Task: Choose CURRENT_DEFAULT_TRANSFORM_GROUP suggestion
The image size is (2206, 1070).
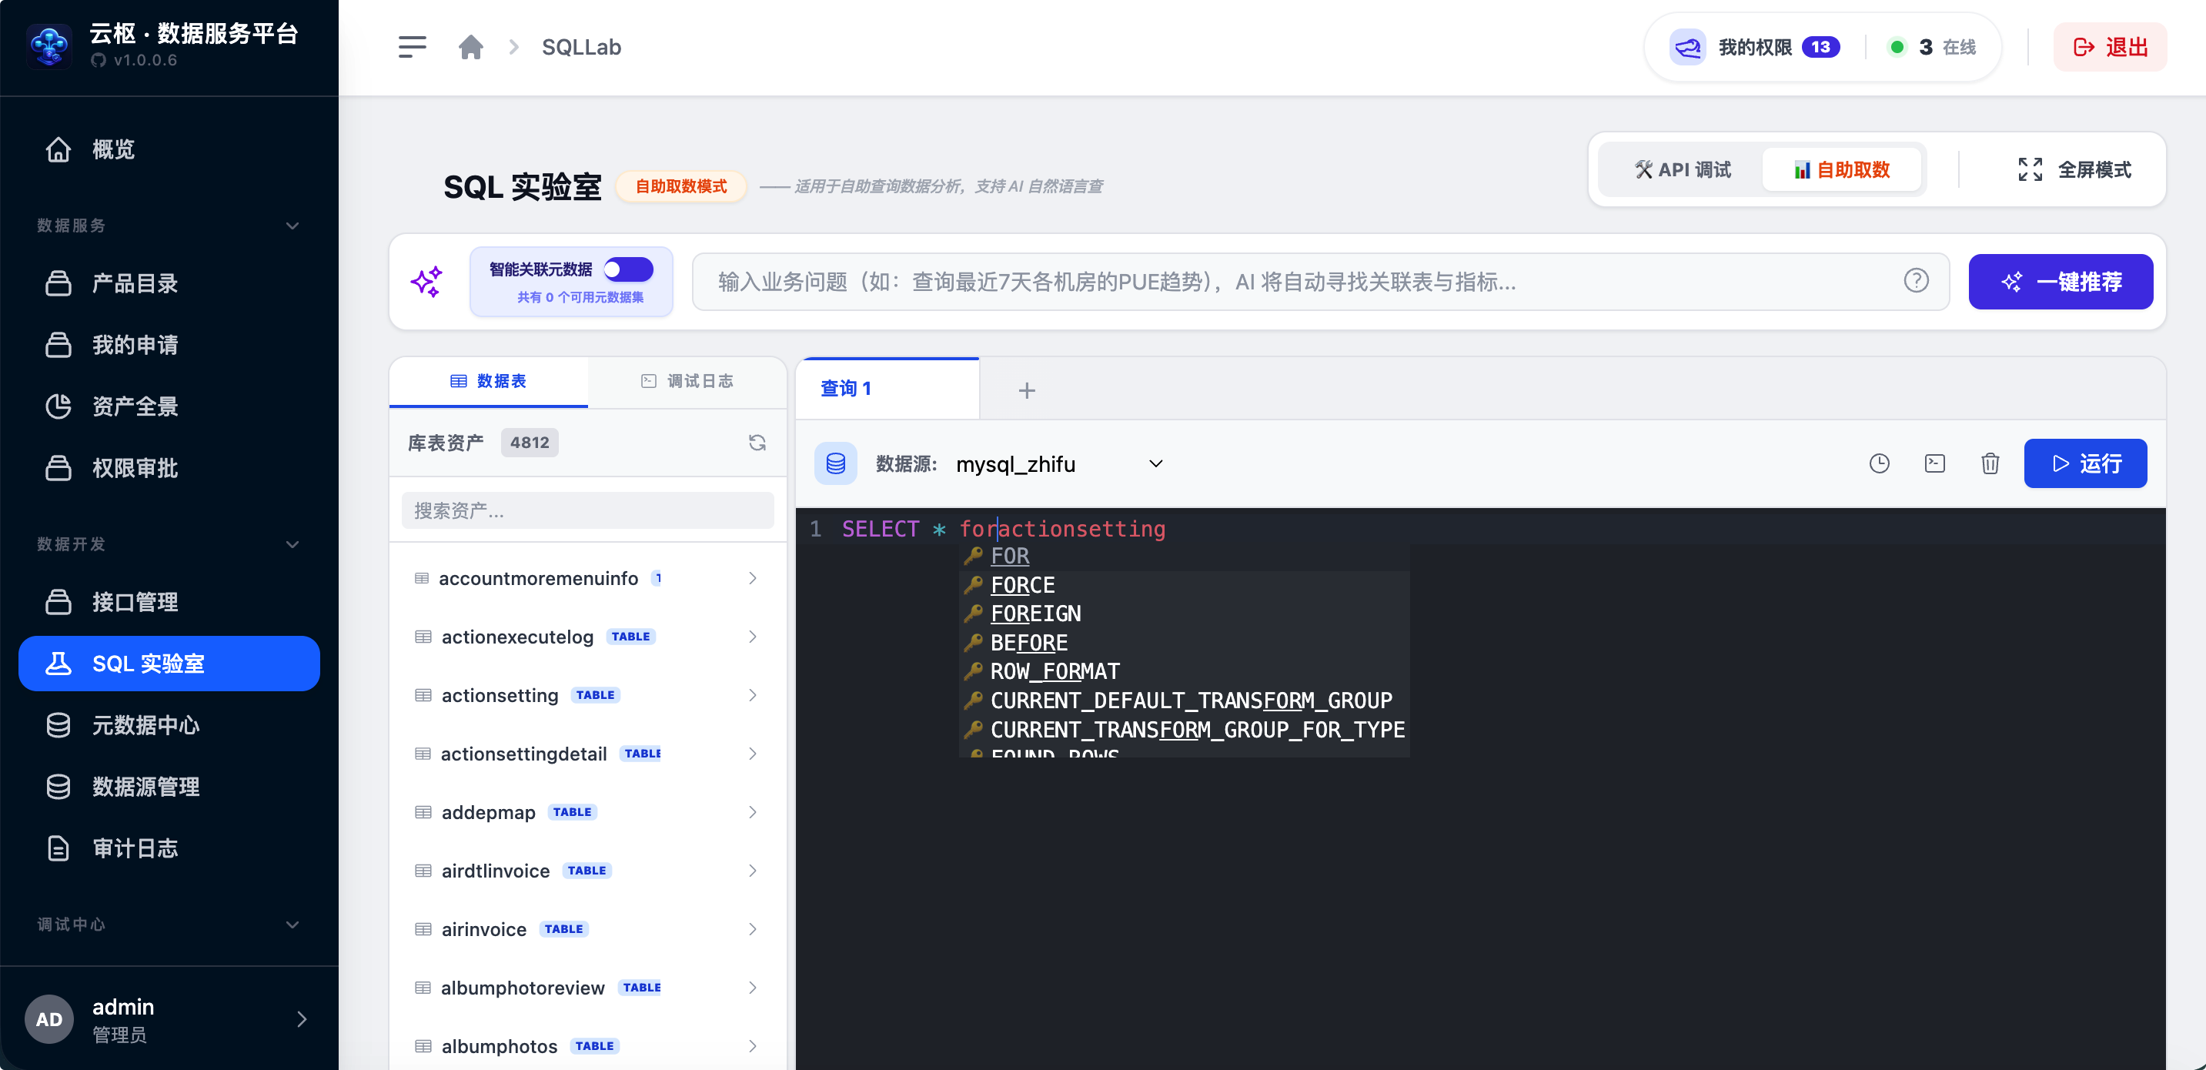Action: pos(1185,701)
